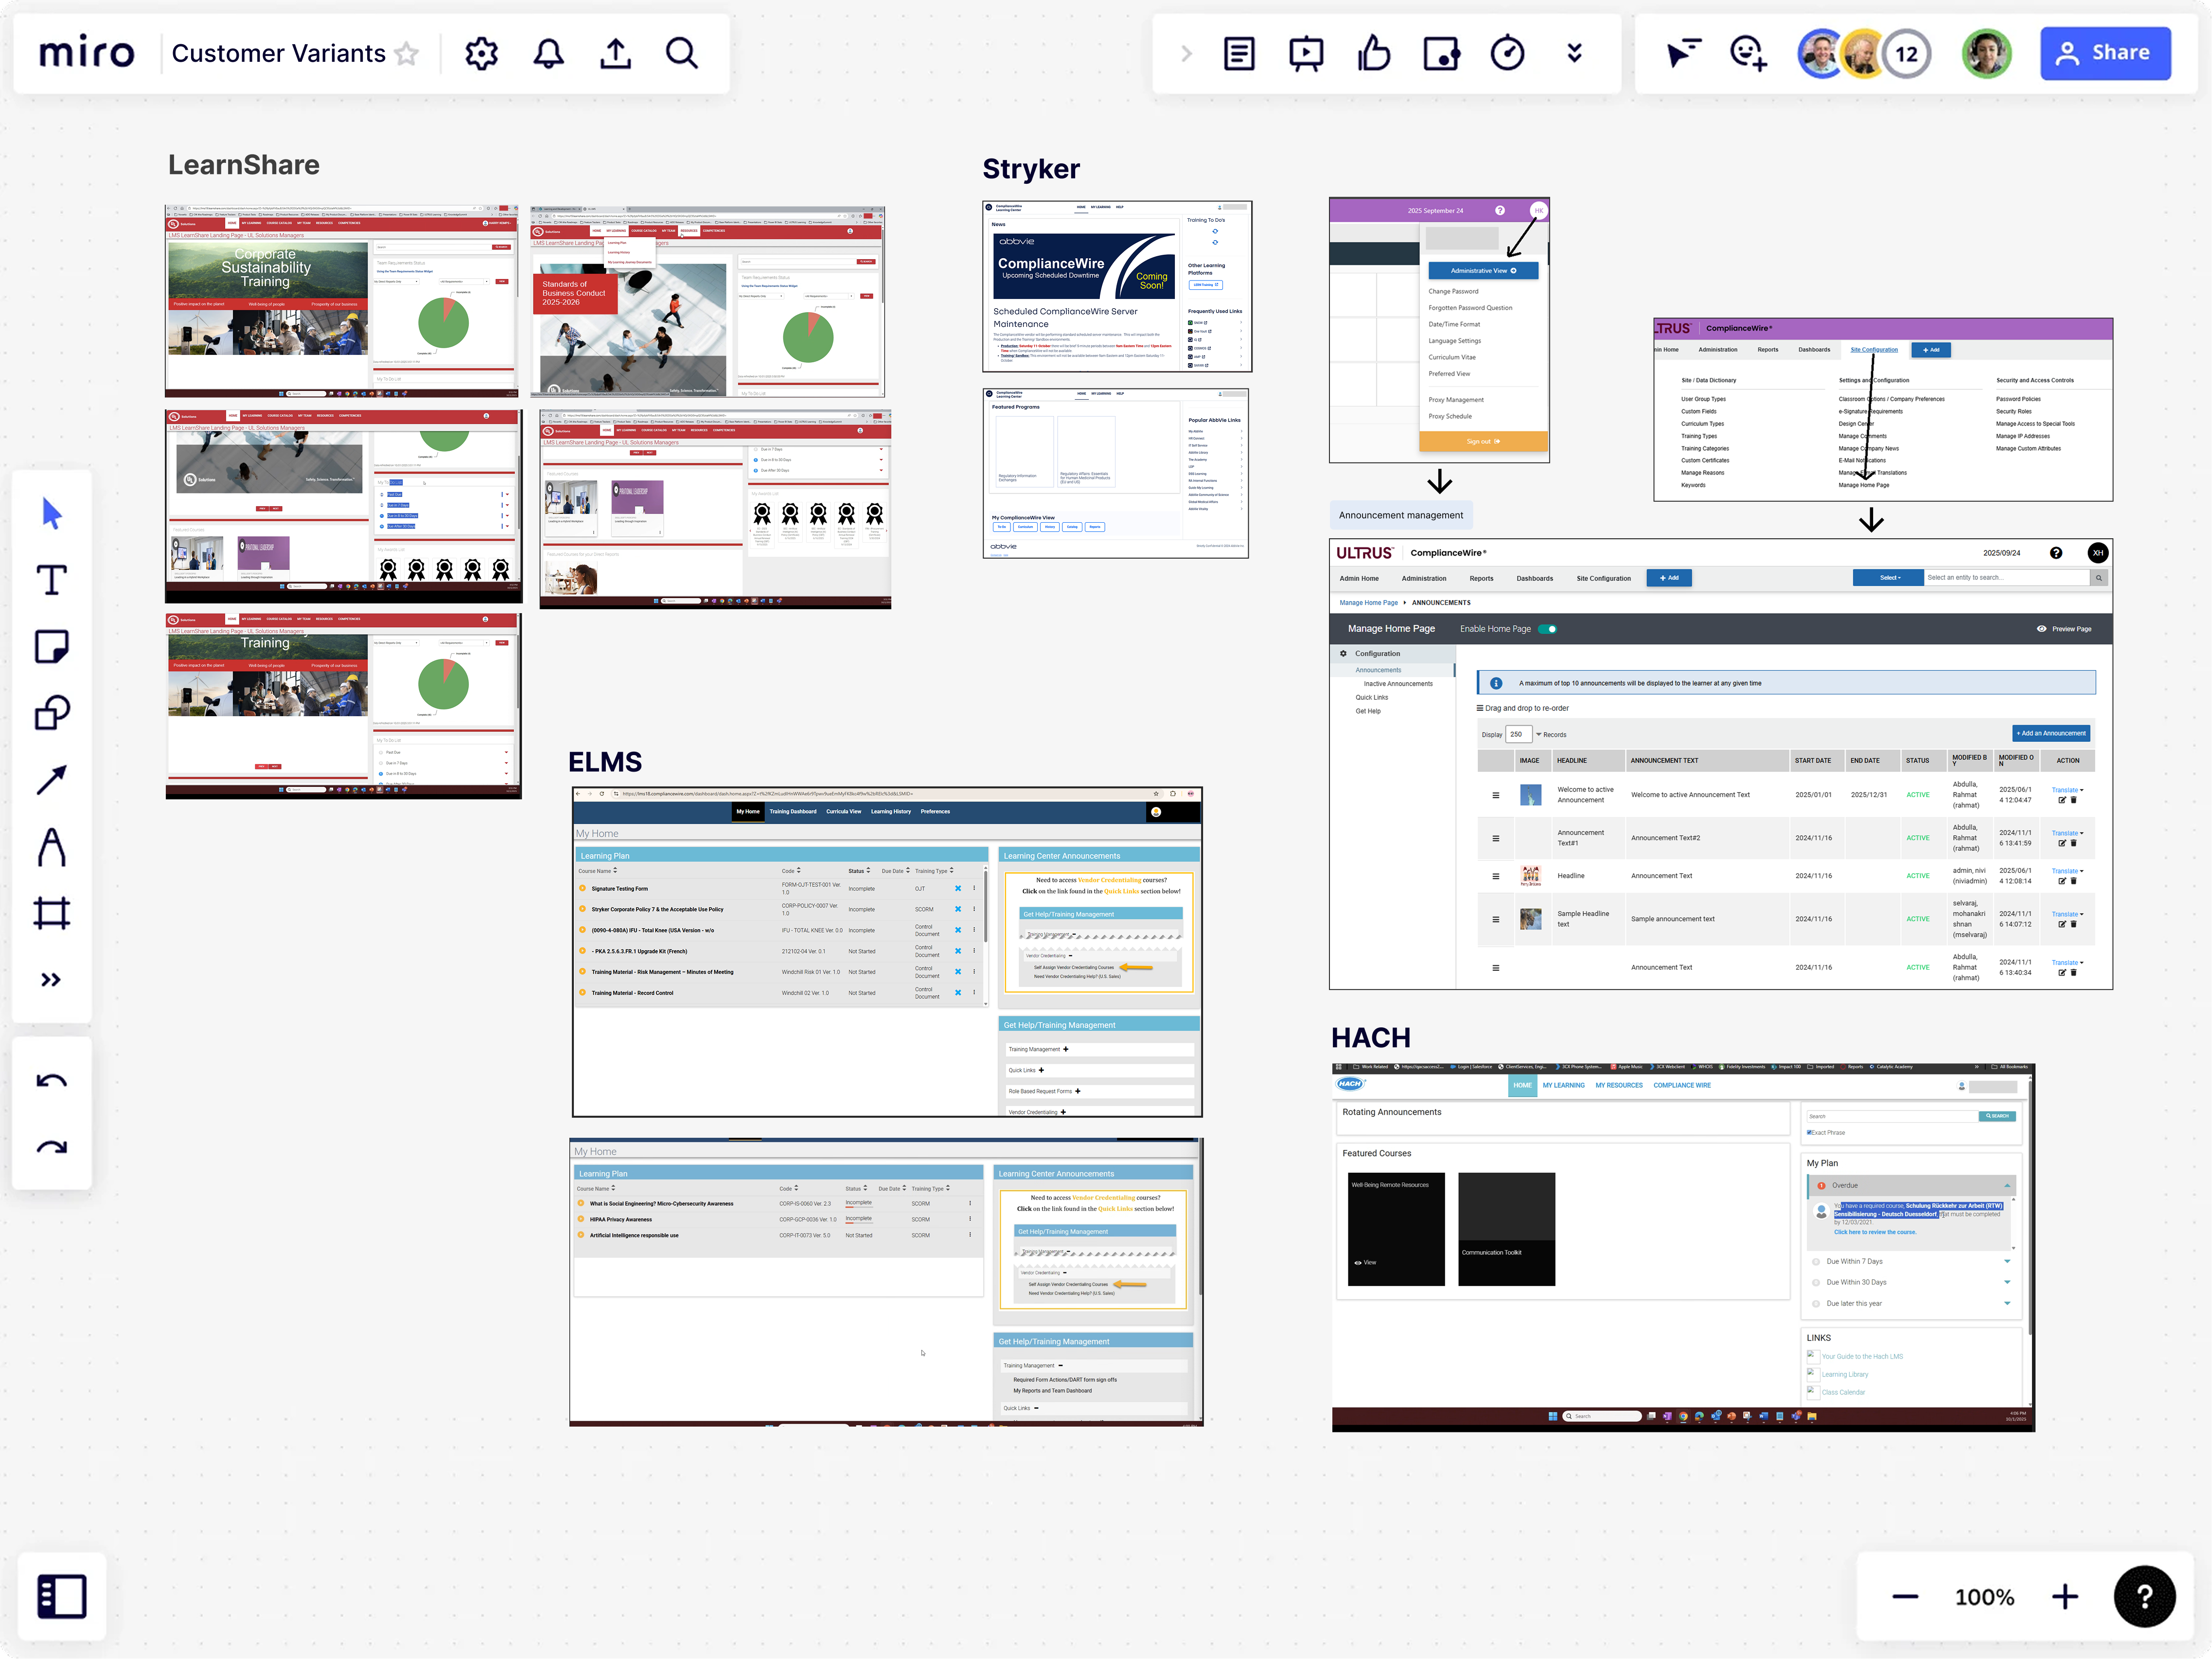This screenshot has width=2212, height=1659.
Task: Expand more tools in left toolbar
Action: (x=52, y=980)
